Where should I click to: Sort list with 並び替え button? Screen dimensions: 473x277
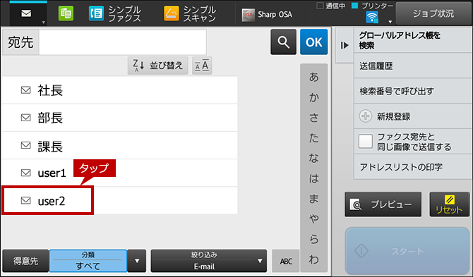[157, 66]
